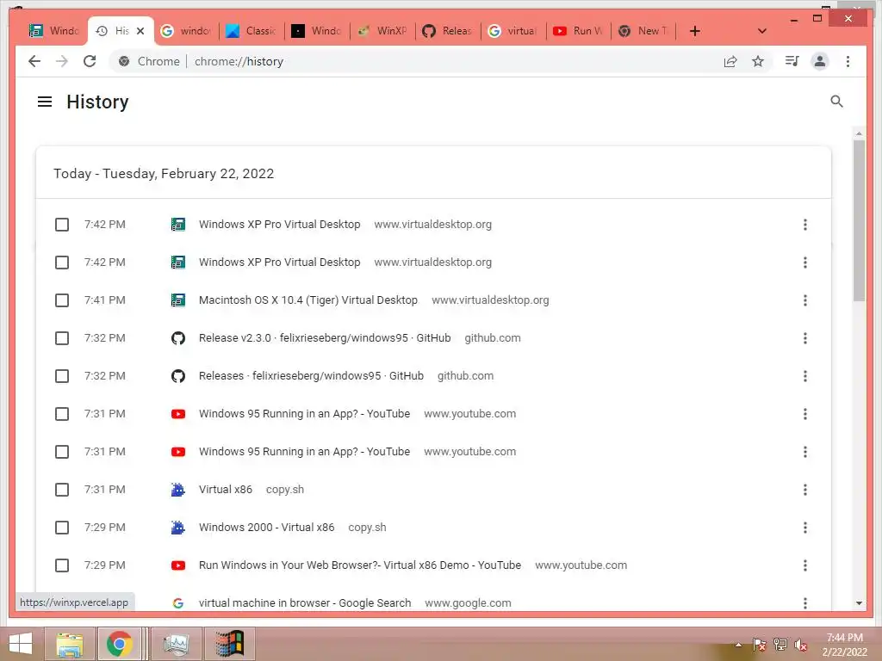The width and height of the screenshot is (882, 661).
Task: Open Release v2.3.0 felixrieseberg/windows95 link
Action: pos(325,337)
